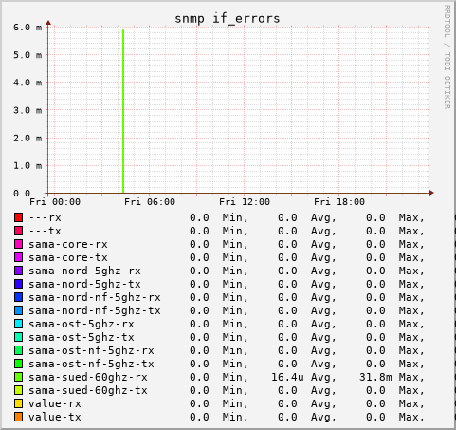The height and width of the screenshot is (430, 456).
Task: Click the blue sama-nord-5ghz-tx swatch
Action: coord(18,284)
